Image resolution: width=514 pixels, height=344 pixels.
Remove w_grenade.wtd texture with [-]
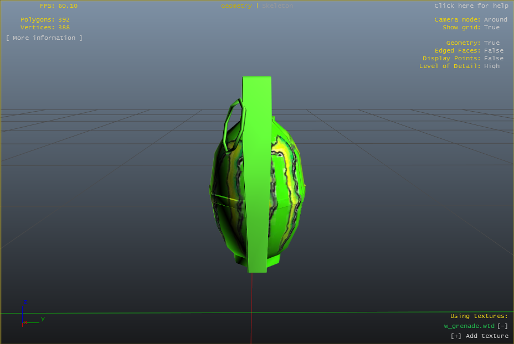pyautogui.click(x=502, y=326)
